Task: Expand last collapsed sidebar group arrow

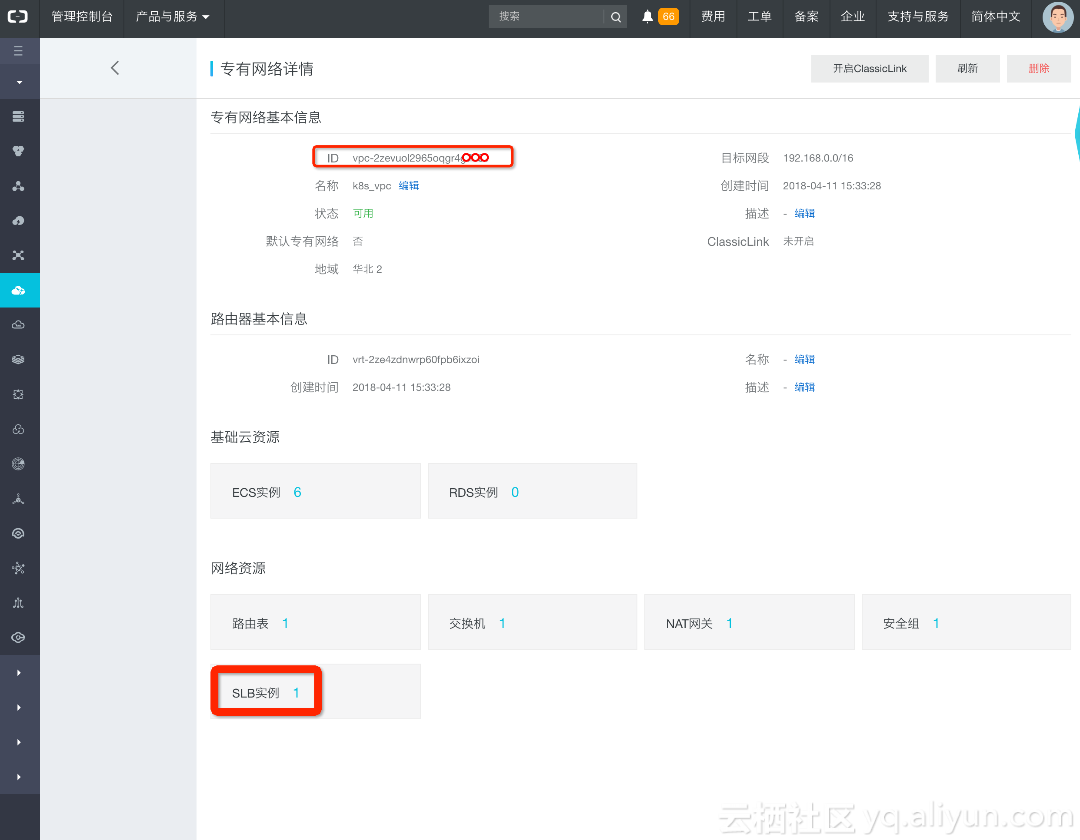Action: pos(19,777)
